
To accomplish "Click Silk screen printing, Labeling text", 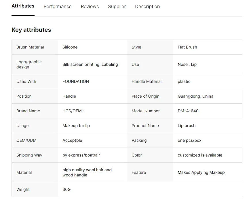I will 90,64.
